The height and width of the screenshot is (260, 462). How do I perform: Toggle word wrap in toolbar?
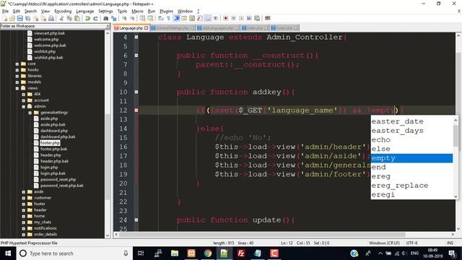160,18
